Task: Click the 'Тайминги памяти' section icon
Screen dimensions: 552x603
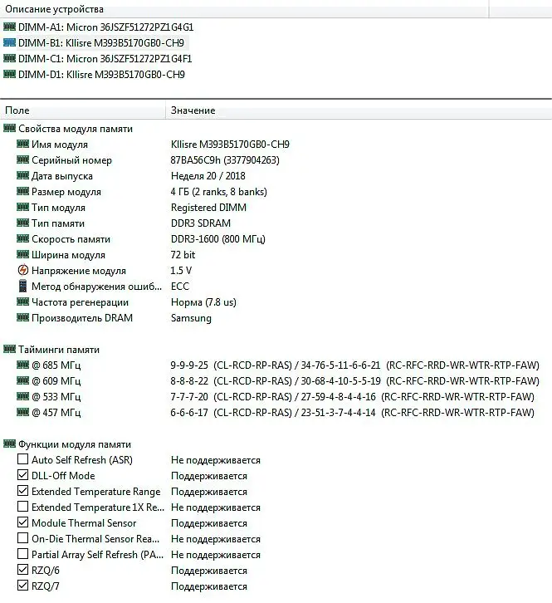Action: pos(10,349)
